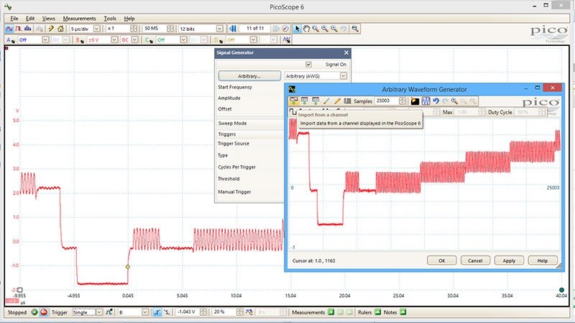This screenshot has width=575, height=323.
Task: Click the yellow trigger marker diamond on waveform
Action: (128, 267)
